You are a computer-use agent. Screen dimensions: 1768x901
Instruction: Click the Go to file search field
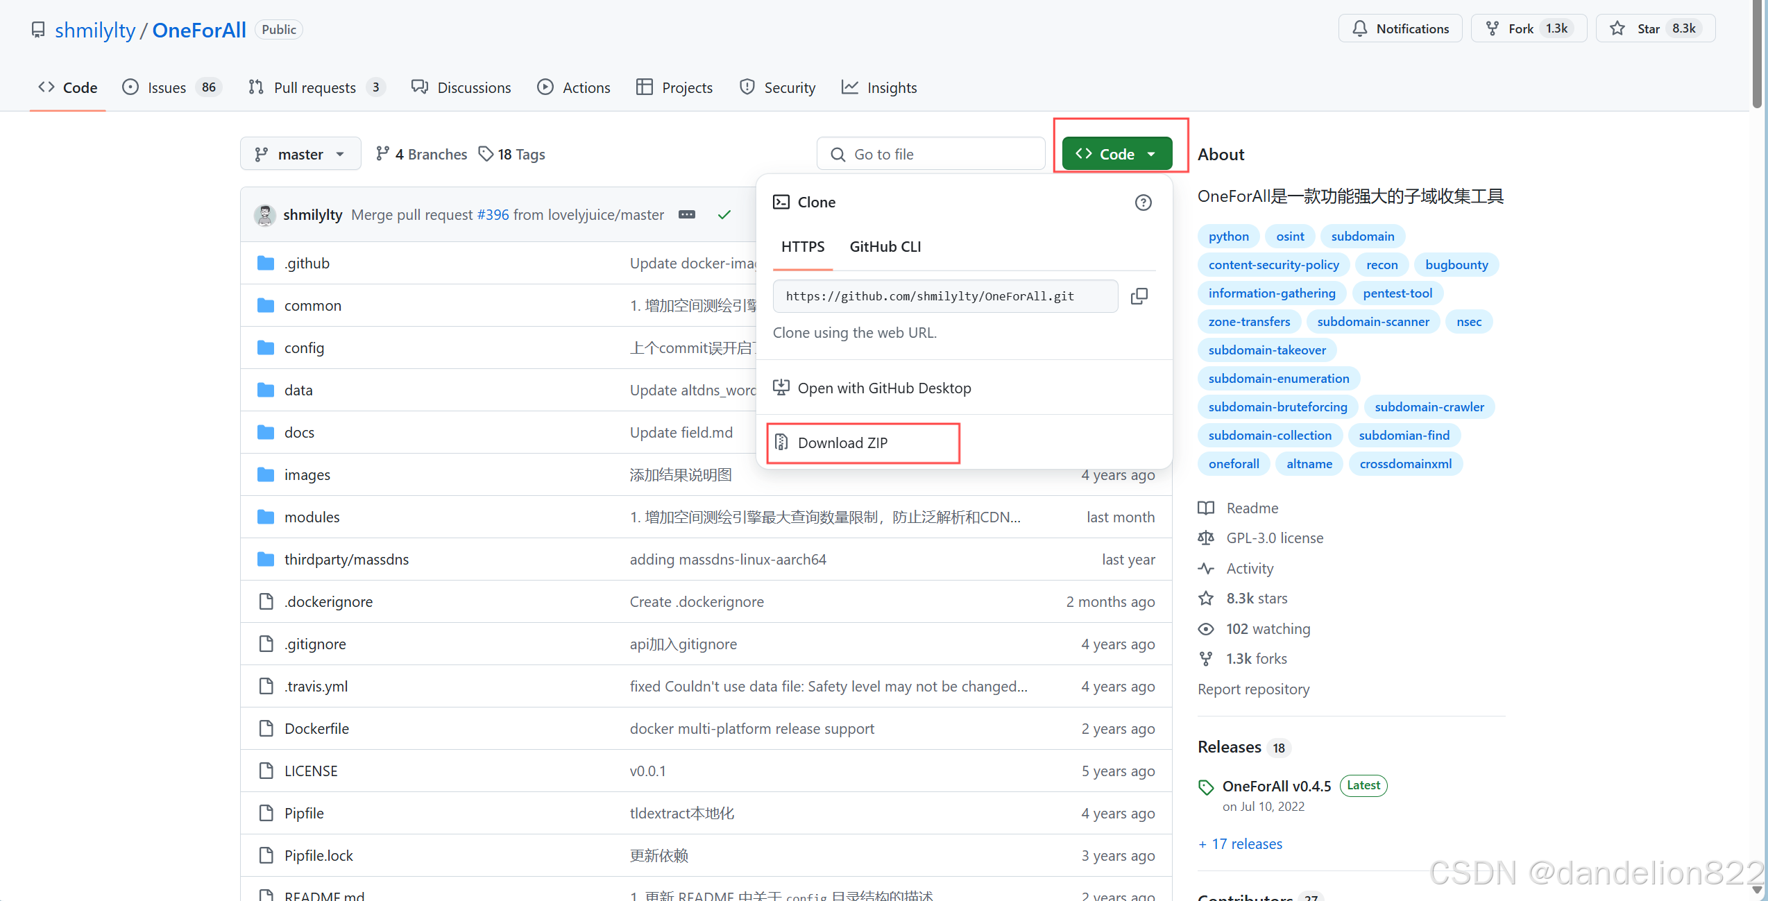pos(930,154)
